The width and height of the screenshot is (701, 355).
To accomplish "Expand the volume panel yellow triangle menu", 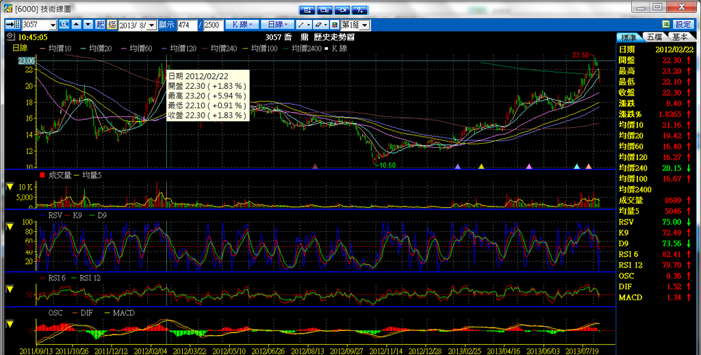I will (10, 186).
